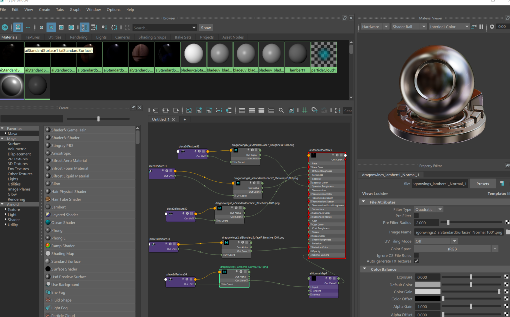Click the input and output connections icon
This screenshot has width=510, height=317.
(x=165, y=110)
